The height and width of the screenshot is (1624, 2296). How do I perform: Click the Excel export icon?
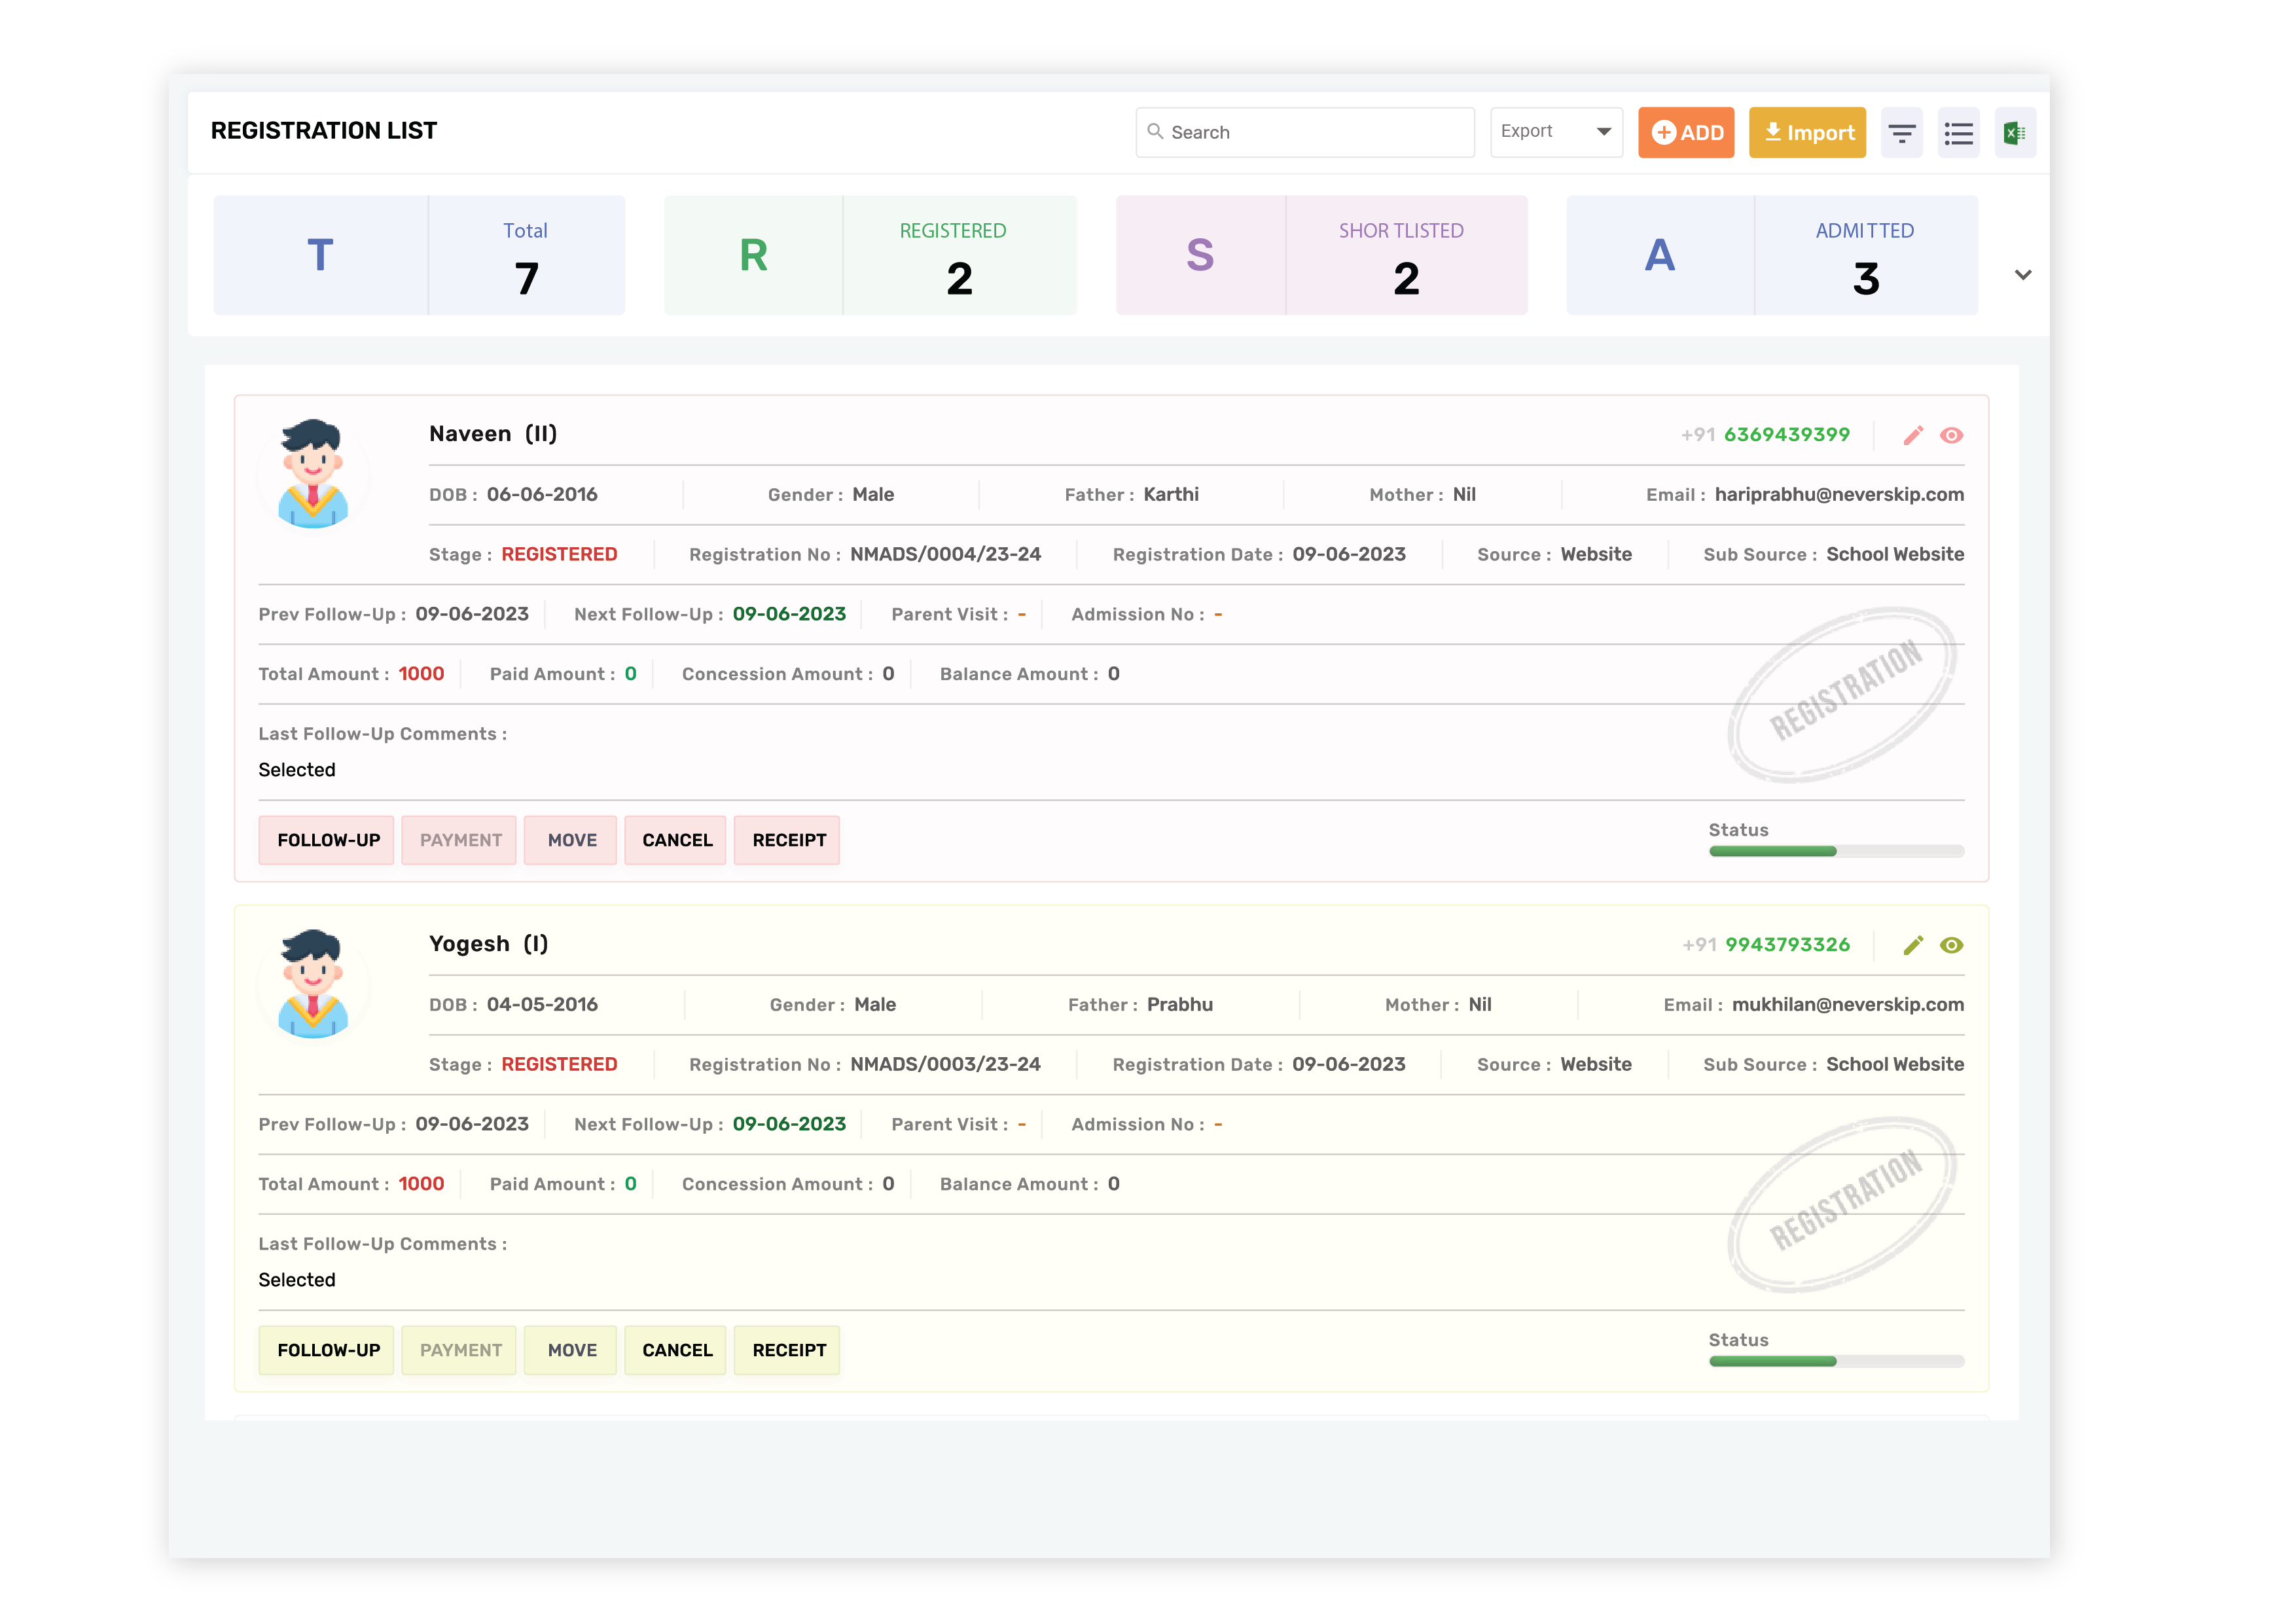[x=2014, y=133]
